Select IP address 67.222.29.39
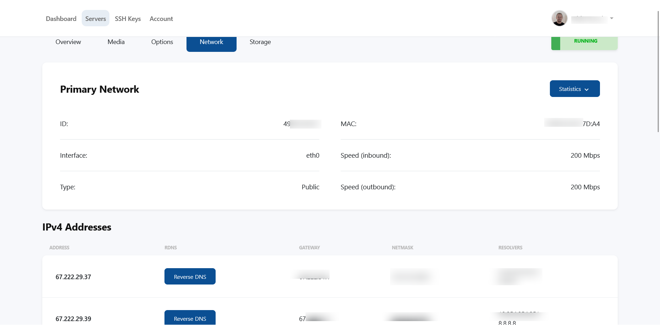The image size is (660, 325). (73, 319)
